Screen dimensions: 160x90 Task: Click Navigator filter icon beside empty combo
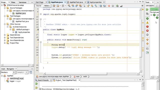[x=31, y=72]
